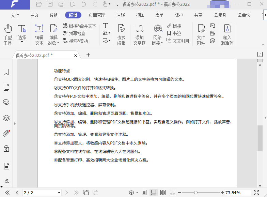Image resolution: width=267 pixels, height=197 pixels.
Task: Click the 添加文章框 icon
Action: 139,34
